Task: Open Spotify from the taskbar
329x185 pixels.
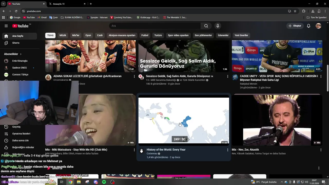Action: (x=104, y=182)
